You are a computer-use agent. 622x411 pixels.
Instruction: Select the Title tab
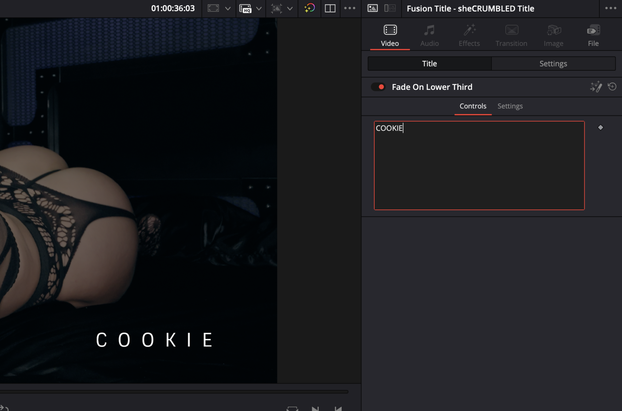click(429, 64)
